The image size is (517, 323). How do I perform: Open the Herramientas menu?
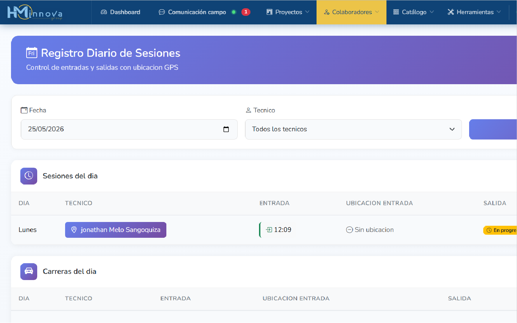click(x=474, y=12)
